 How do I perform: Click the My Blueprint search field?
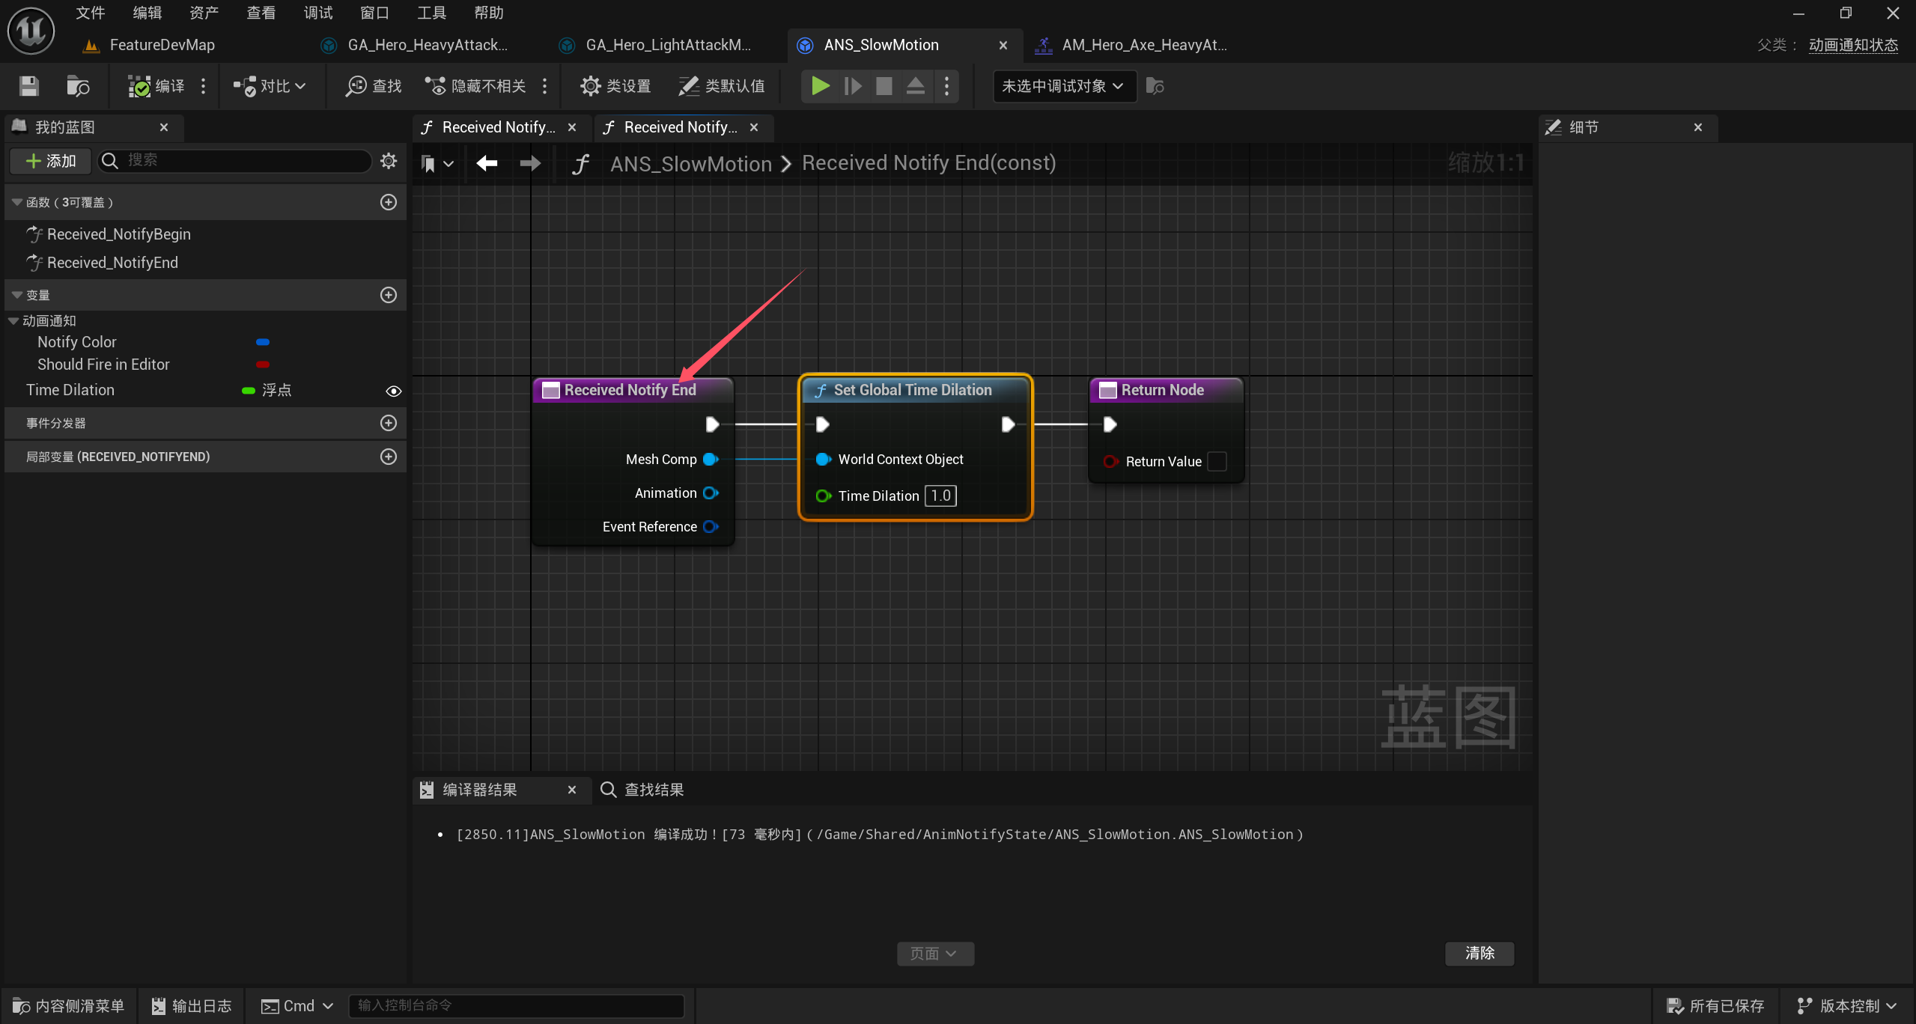point(234,160)
